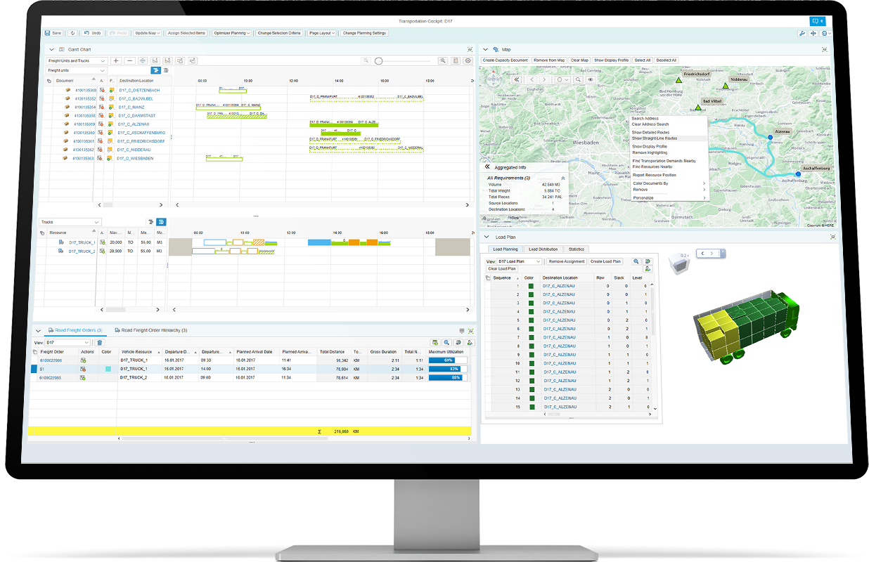Click the Gantt chart zoom slider handle
Screen dimensions: 869x562
379,61
